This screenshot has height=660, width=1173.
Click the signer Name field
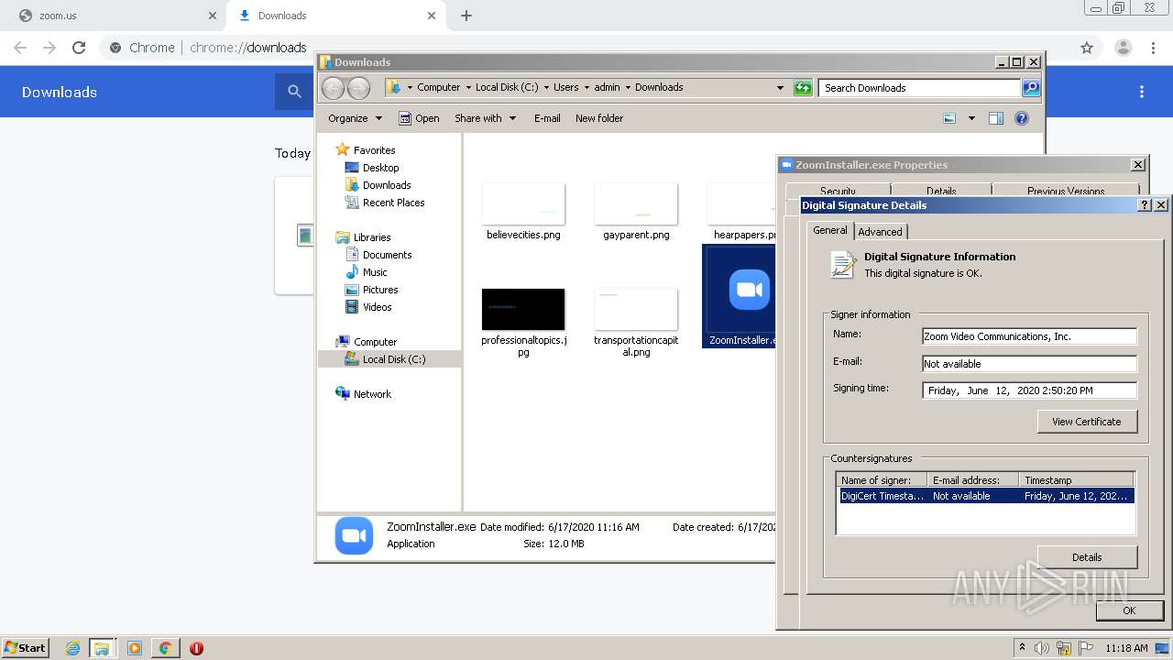click(x=1029, y=336)
